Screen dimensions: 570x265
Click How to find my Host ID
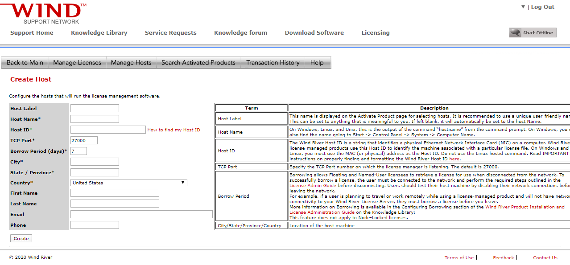[173, 130]
